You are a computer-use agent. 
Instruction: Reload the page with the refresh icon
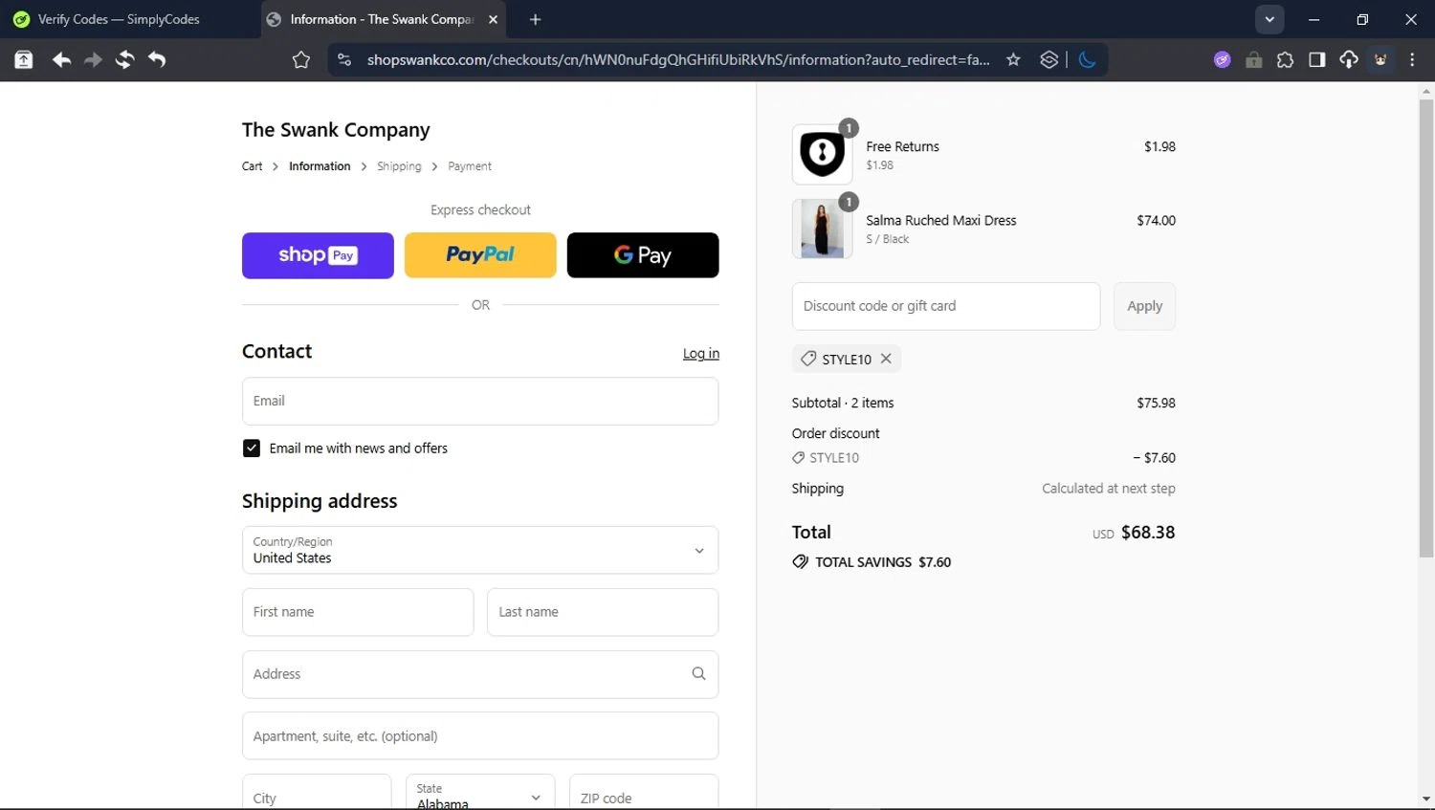(124, 59)
